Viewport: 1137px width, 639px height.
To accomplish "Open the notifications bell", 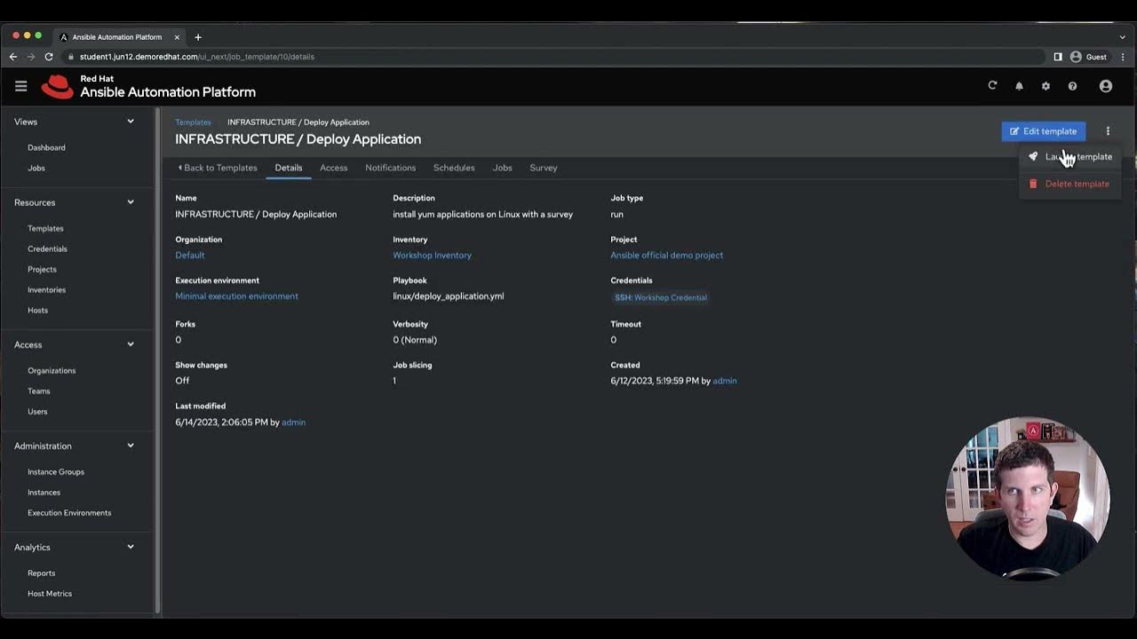I will tap(1019, 86).
